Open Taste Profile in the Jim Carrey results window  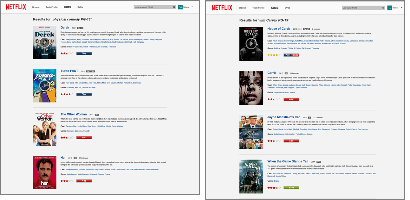pos(258,8)
